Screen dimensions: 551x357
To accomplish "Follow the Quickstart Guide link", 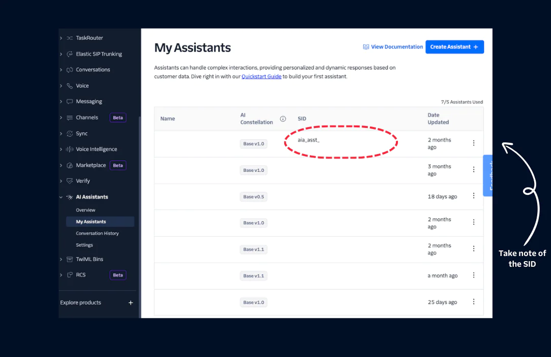I will (x=261, y=76).
